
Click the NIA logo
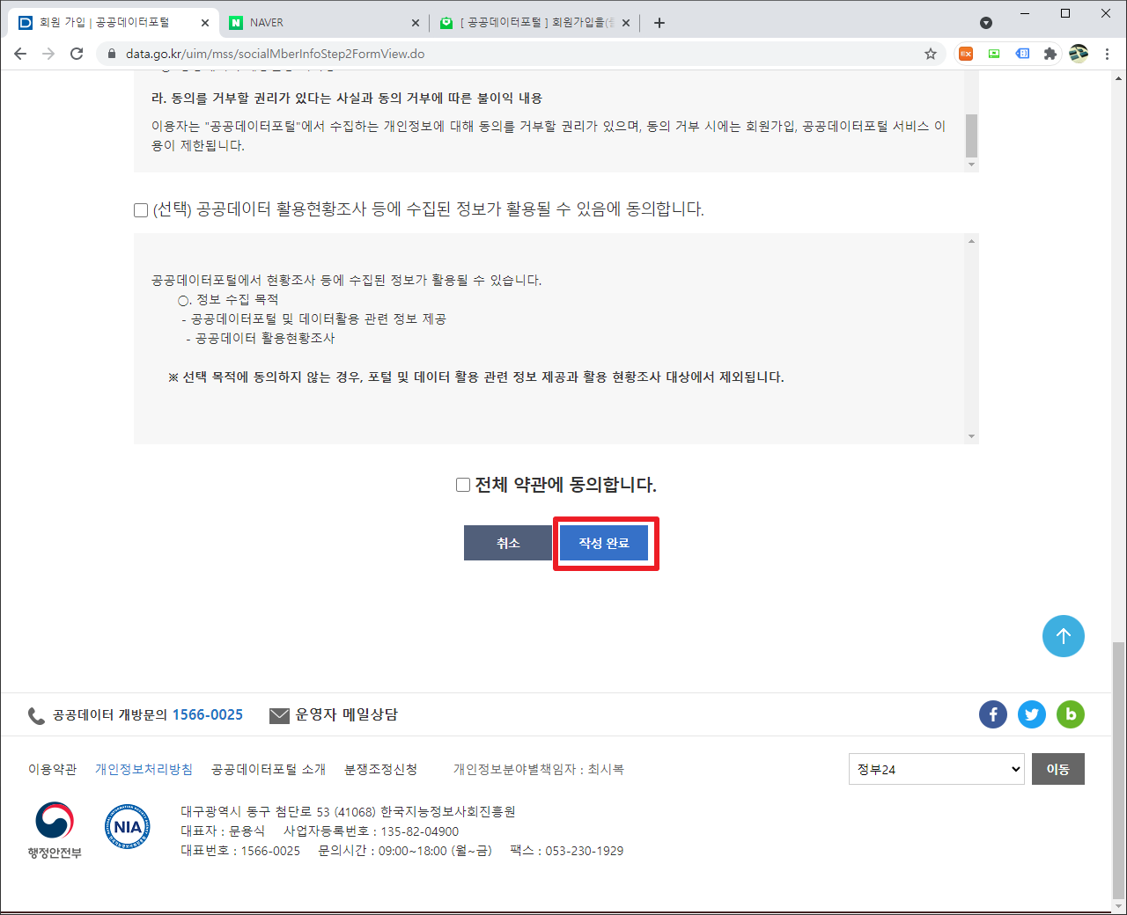[x=128, y=827]
